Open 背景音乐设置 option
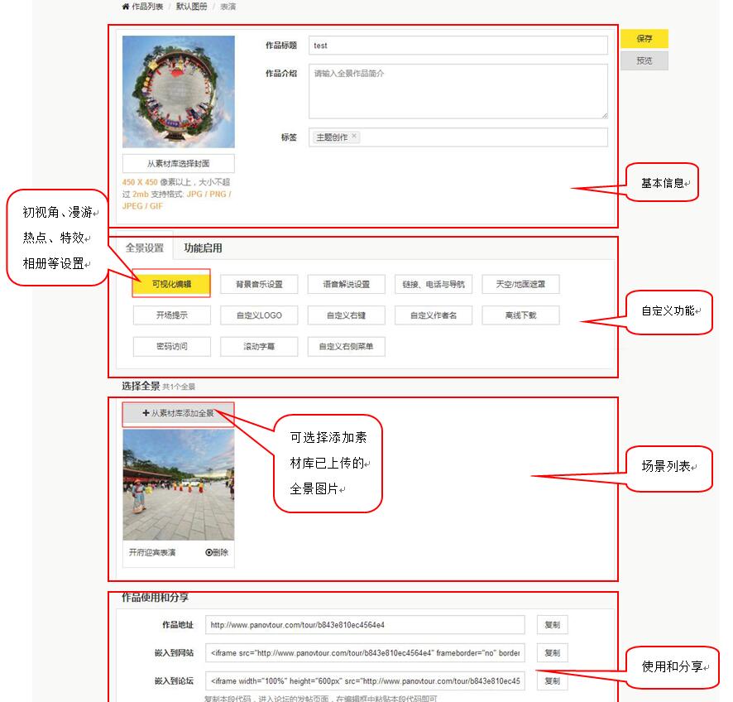Screen dimensions: 733x702 pyautogui.click(x=259, y=284)
